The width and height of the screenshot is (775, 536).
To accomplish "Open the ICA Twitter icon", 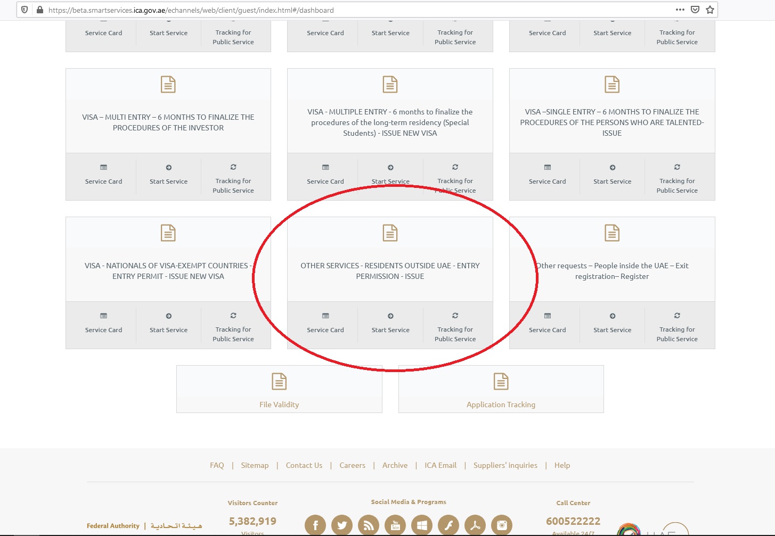I will click(341, 525).
